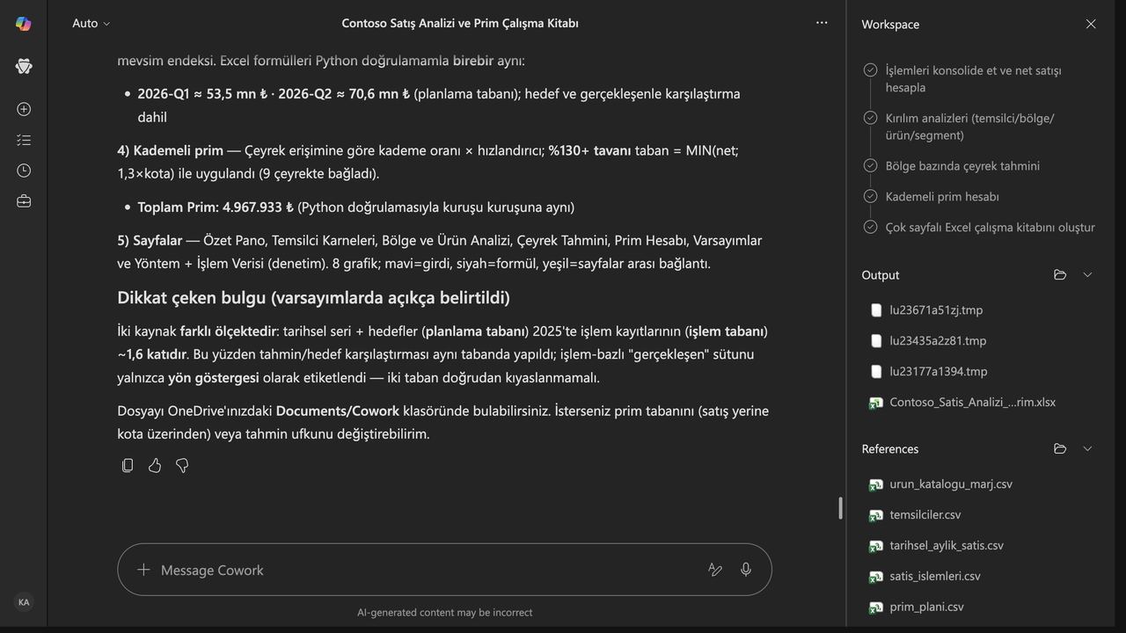Image resolution: width=1126 pixels, height=633 pixels.
Task: Open file lu23177a1394.tmp
Action: [938, 371]
